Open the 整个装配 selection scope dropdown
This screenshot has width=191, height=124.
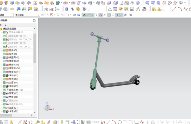[x=27, y=15]
